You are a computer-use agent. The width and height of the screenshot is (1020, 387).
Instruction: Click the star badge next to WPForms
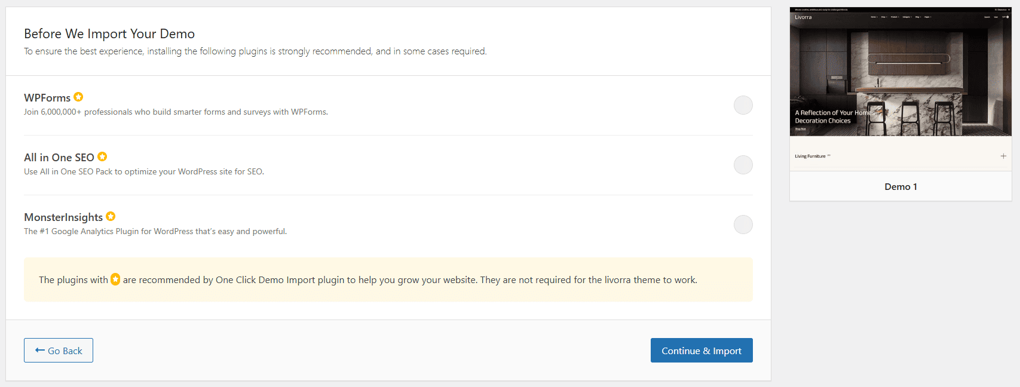coord(78,97)
